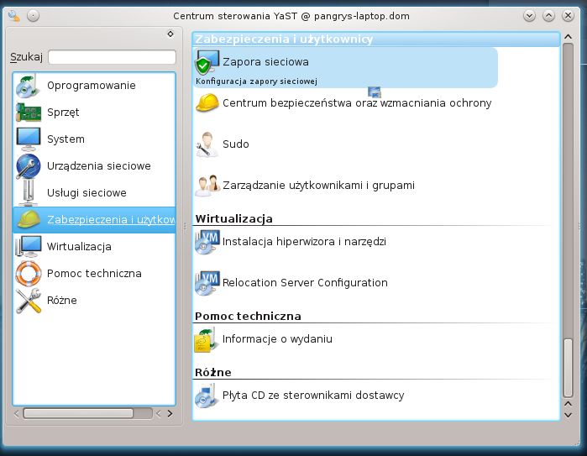Click the panel float diamond icon
587x456 pixels.
(170, 34)
